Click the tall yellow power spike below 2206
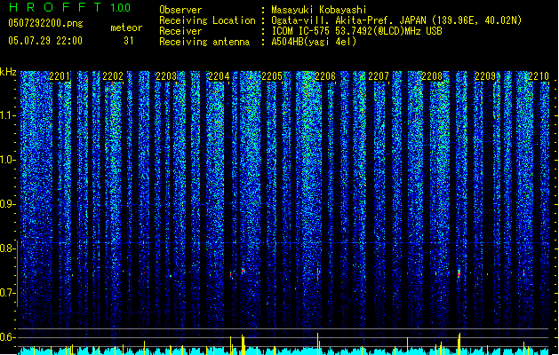The width and height of the screenshot is (559, 355). coord(317,343)
